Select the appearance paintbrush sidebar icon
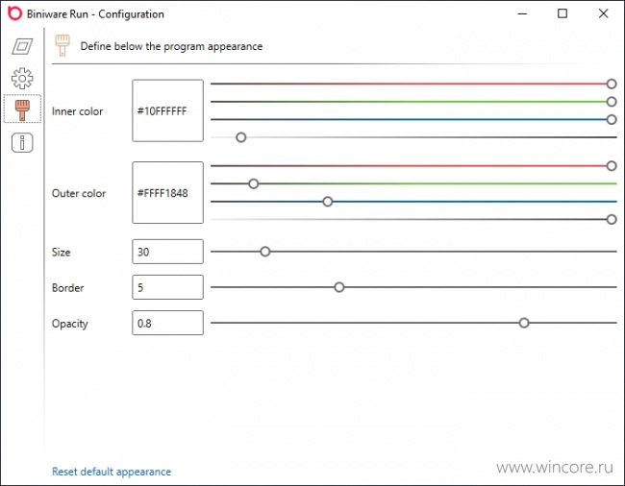 22,109
